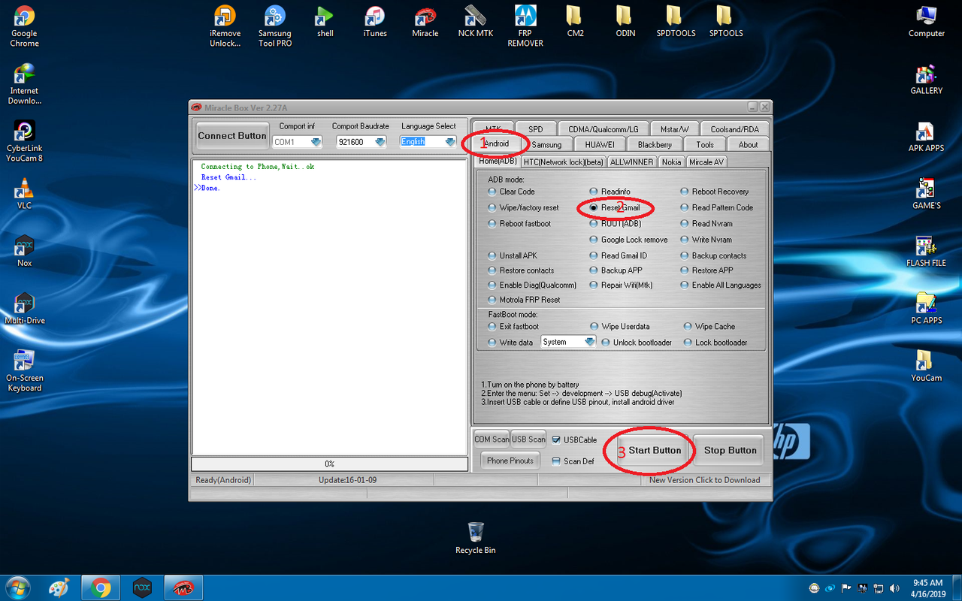Click New Version Click to Download
The height and width of the screenshot is (601, 962).
(704, 480)
